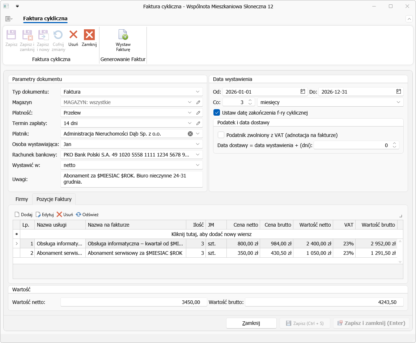
Task: Click the Wystaw Fakturę icon
Action: click(123, 35)
